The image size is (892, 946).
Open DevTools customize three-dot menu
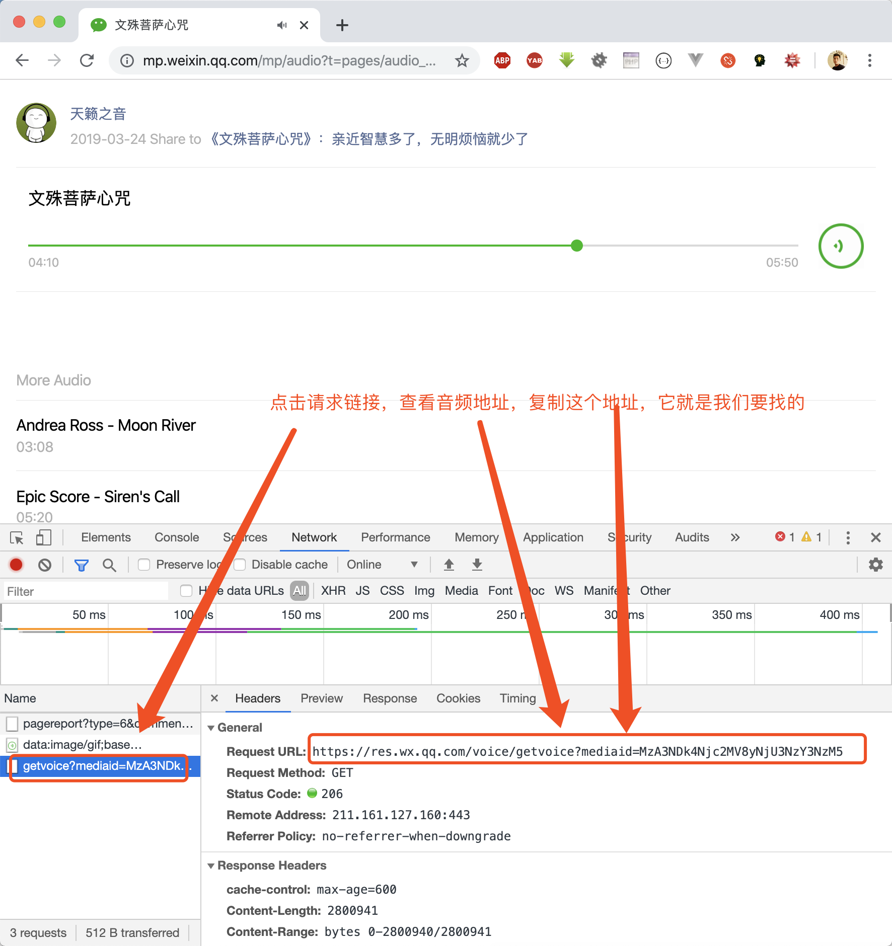point(848,537)
